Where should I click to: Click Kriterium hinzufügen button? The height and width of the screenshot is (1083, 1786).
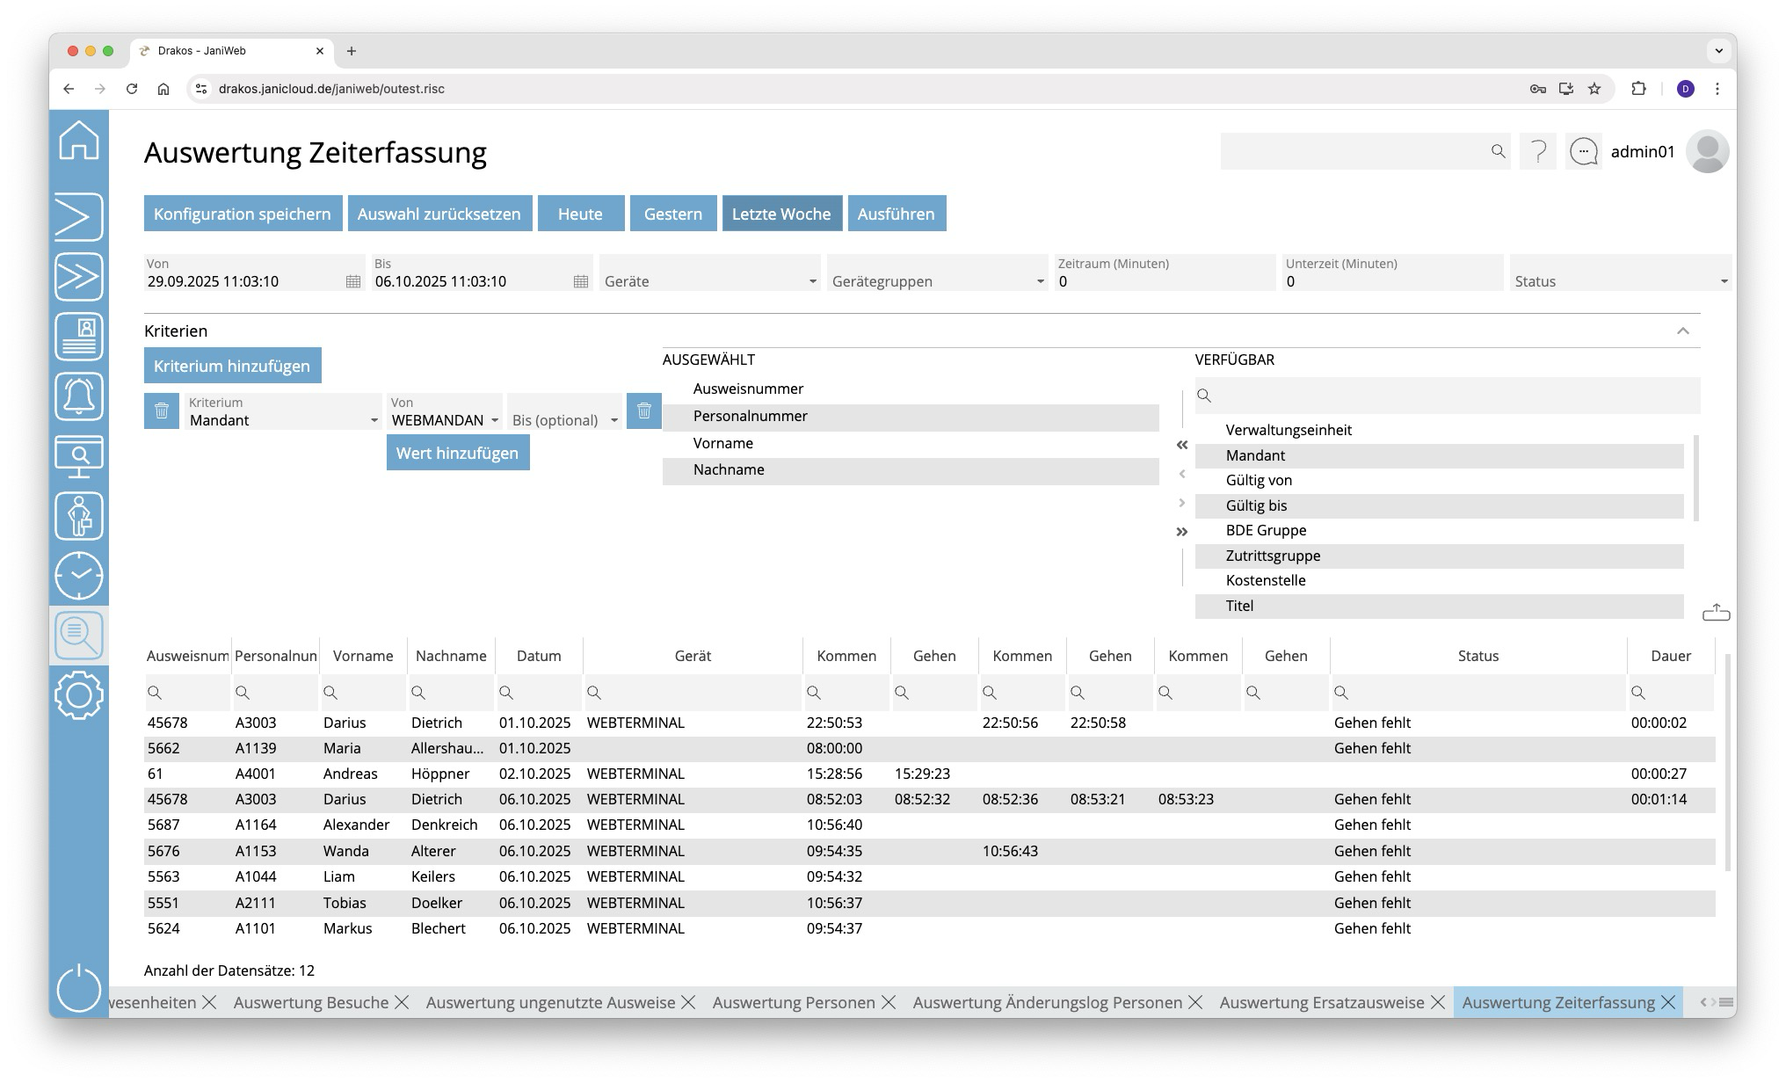coord(232,366)
